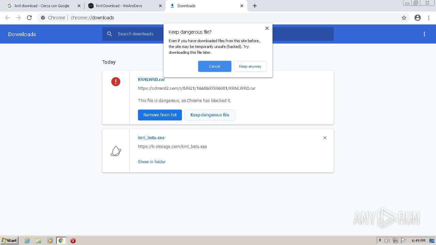Screen dimensions: 436x245
Task: Click the krnl_beta.exe file type icon
Action: [x=116, y=151]
